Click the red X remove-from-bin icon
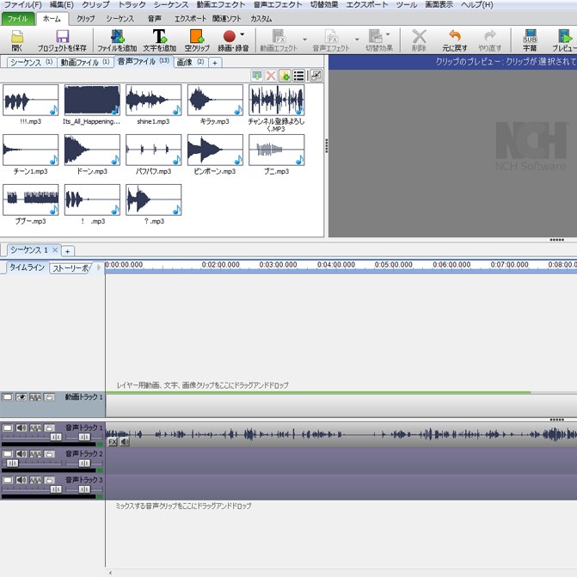 coord(271,76)
